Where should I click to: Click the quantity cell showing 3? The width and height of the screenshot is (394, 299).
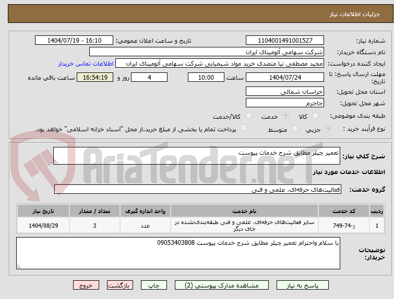click(x=94, y=226)
